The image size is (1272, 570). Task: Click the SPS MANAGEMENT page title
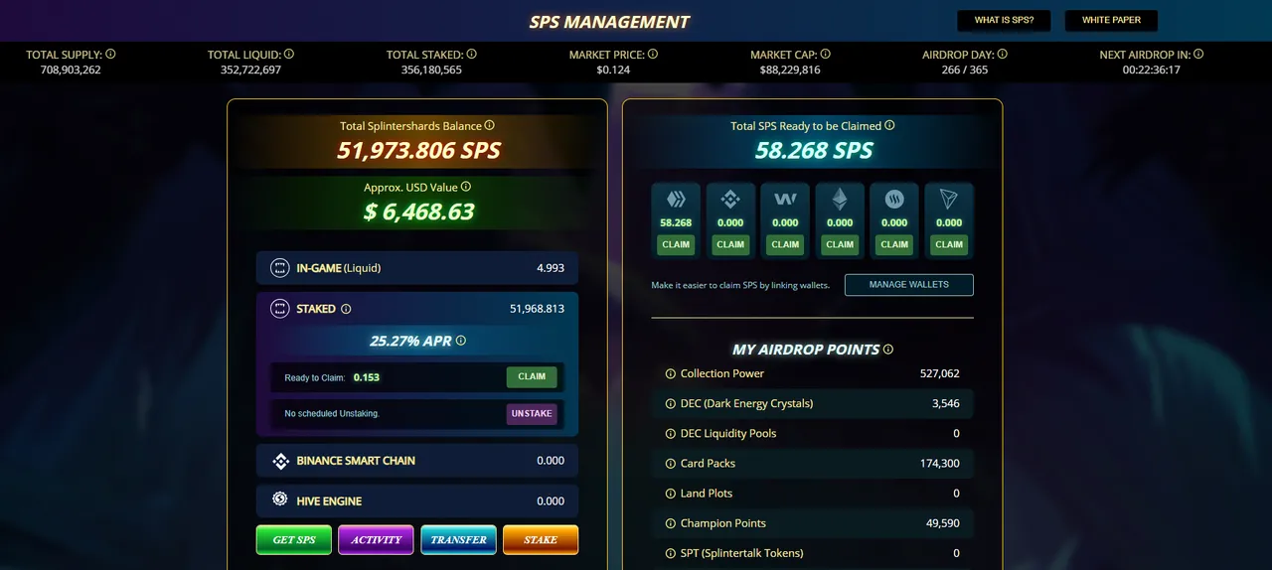(x=609, y=22)
